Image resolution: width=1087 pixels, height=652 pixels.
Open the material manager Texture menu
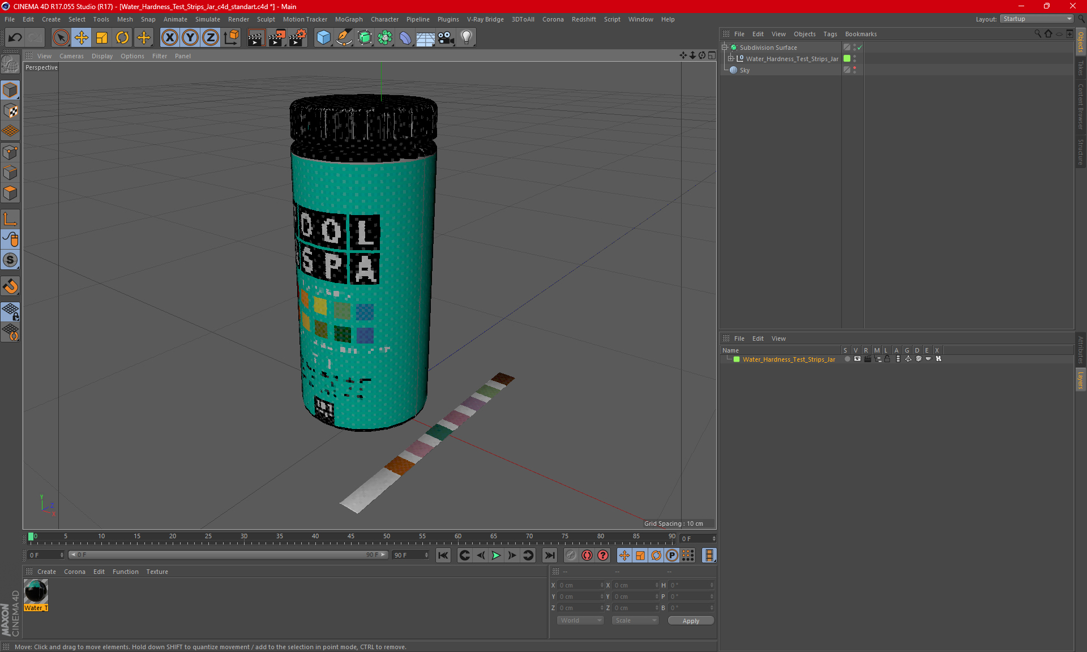click(157, 572)
